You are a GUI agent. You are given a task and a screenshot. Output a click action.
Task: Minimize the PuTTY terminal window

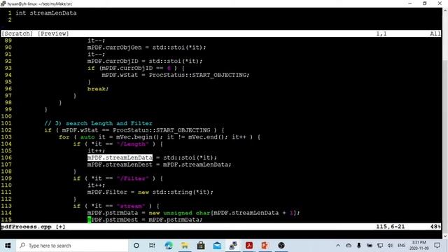pos(409,3)
